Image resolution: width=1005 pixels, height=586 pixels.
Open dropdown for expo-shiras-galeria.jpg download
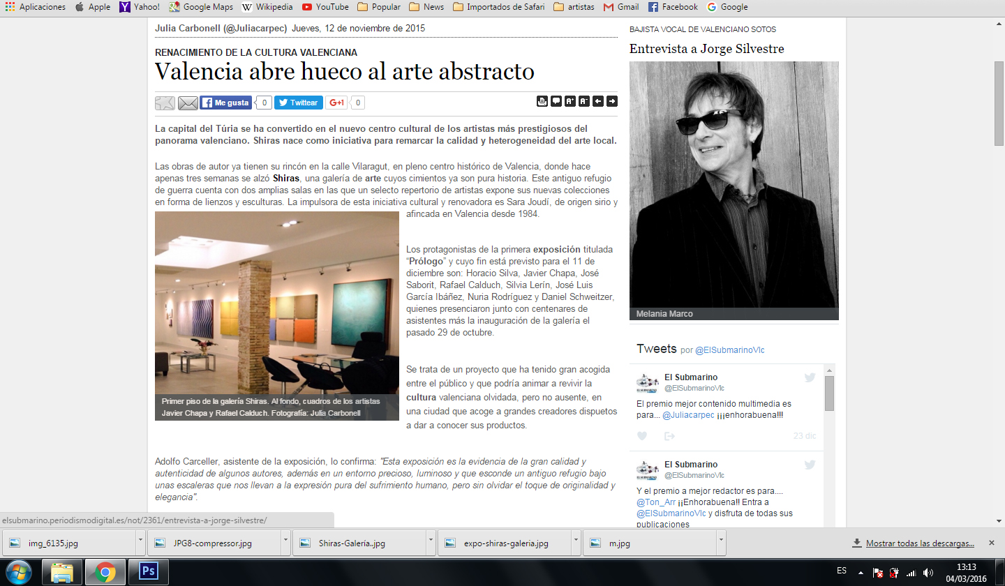click(x=576, y=543)
